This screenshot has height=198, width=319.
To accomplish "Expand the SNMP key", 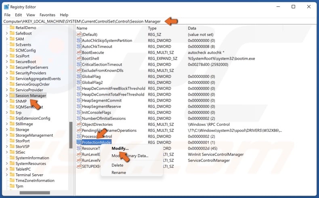I will click(x=7, y=101).
